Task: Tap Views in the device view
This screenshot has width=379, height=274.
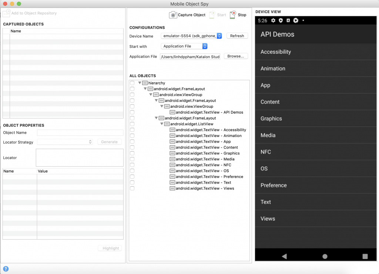Action: [316, 218]
